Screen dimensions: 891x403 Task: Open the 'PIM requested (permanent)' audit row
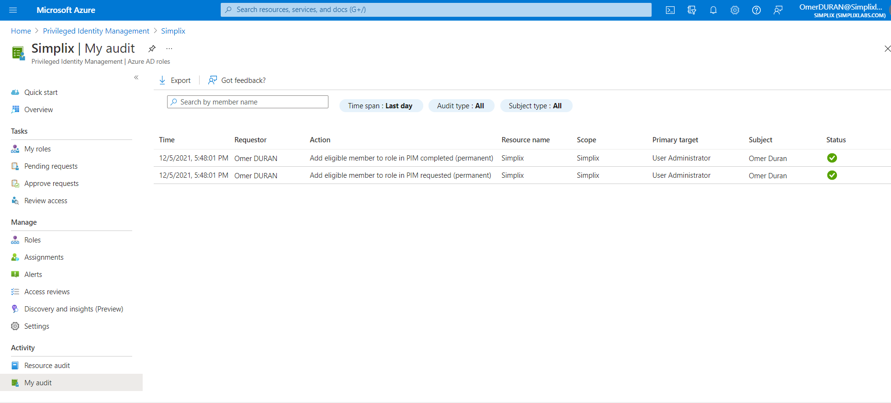[522, 175]
